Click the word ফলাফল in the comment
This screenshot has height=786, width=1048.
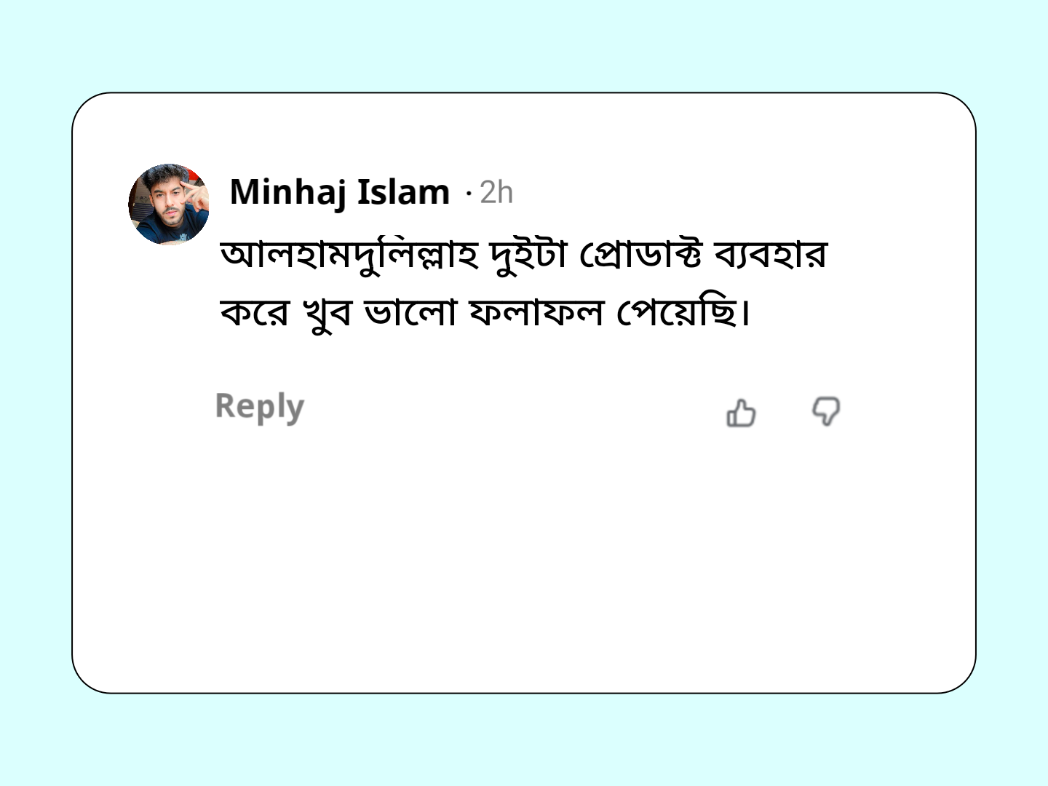coord(537,313)
